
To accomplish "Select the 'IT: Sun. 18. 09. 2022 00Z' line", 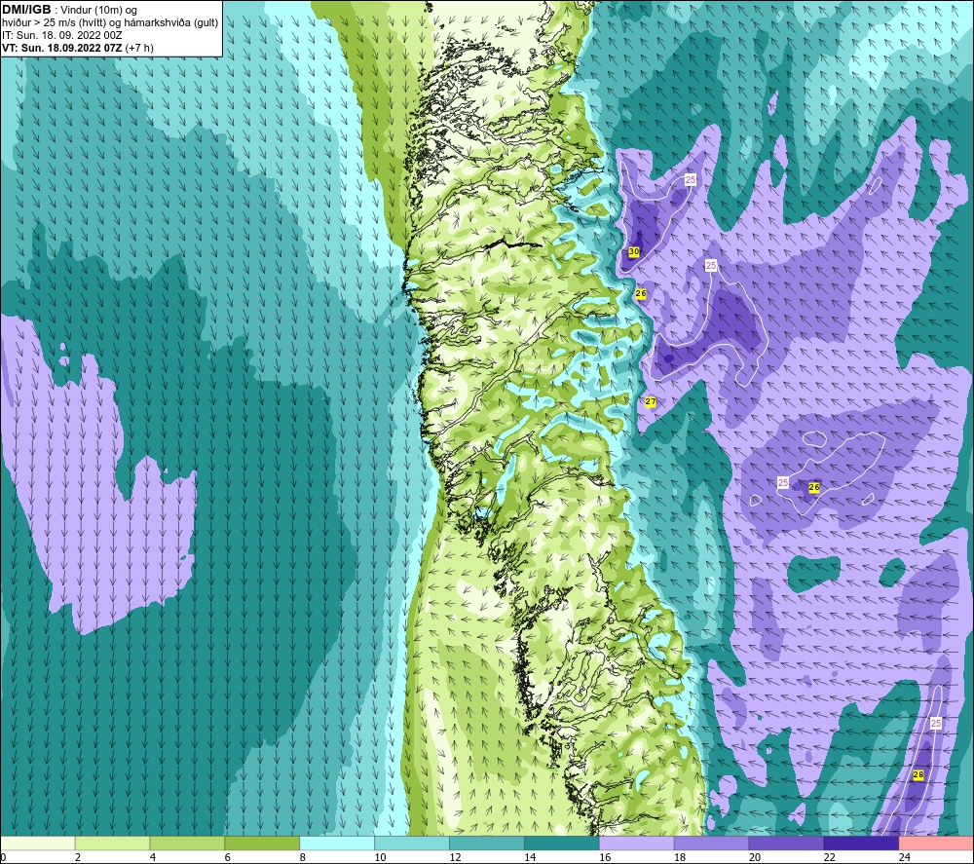I will 62,35.
